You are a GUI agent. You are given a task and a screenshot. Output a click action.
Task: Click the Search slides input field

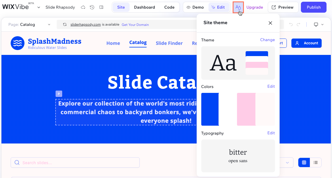tap(75, 162)
